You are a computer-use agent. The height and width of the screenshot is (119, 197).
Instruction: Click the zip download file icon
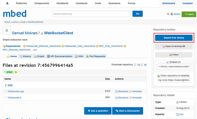[x=135, y=65]
